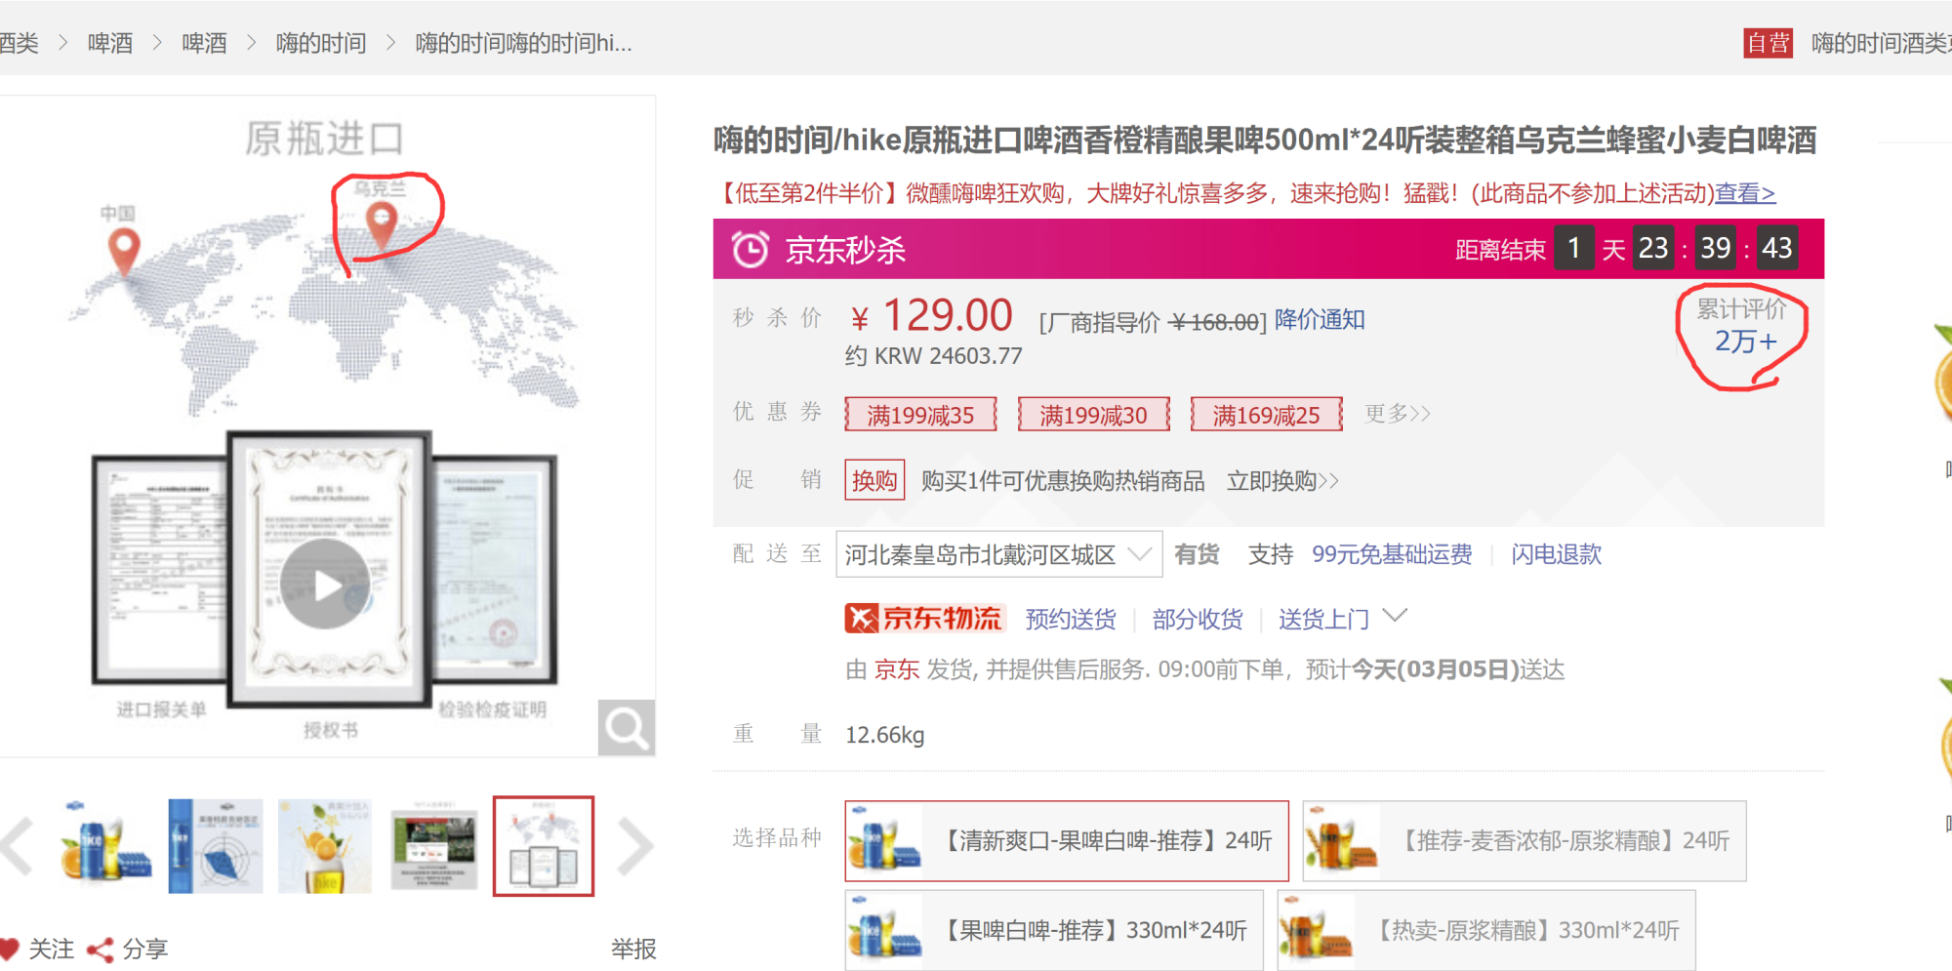The image size is (1952, 971).
Task: Click the heart 关注 icon
Action: pyautogui.click(x=10, y=949)
